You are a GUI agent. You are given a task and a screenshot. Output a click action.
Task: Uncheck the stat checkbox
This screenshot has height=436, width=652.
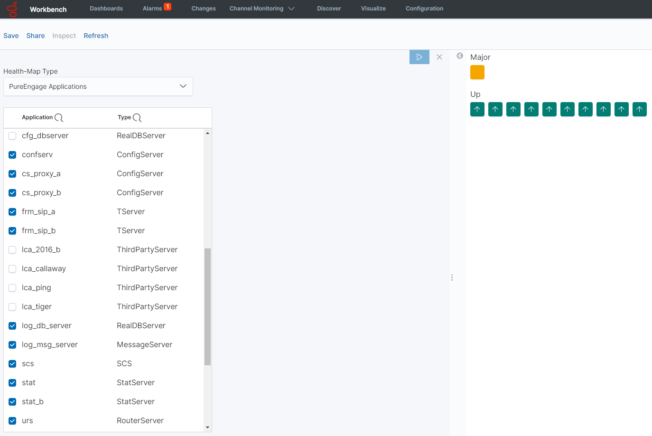(12, 383)
